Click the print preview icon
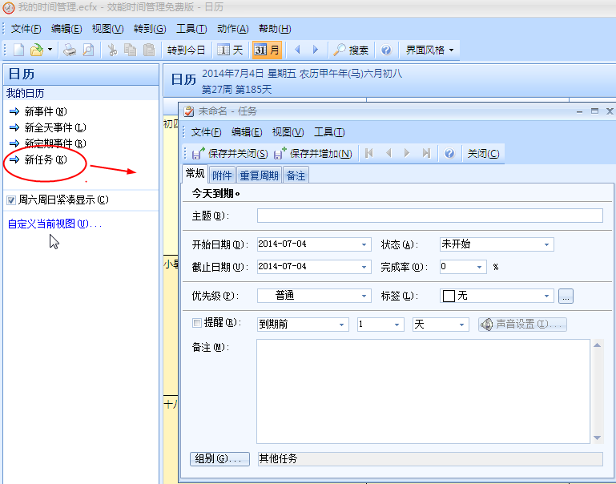This screenshot has width=616, height=484. point(89,50)
